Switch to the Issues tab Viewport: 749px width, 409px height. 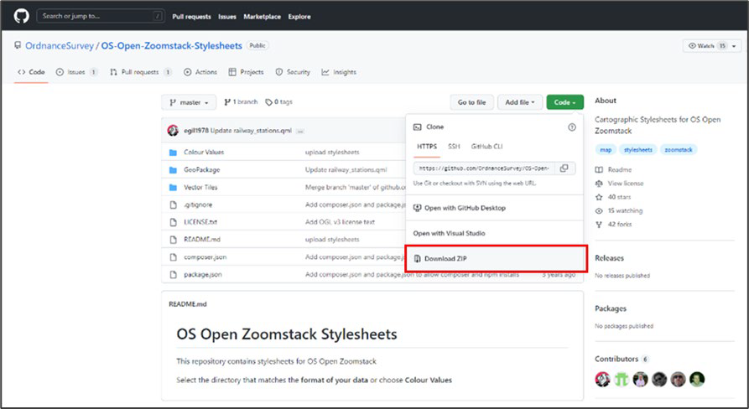pyautogui.click(x=76, y=72)
